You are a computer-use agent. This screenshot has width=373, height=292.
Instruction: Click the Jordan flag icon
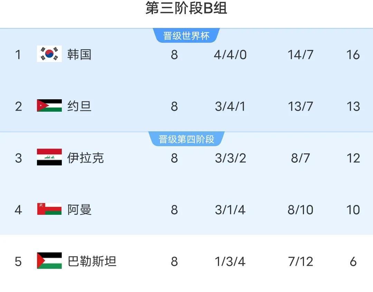click(49, 105)
